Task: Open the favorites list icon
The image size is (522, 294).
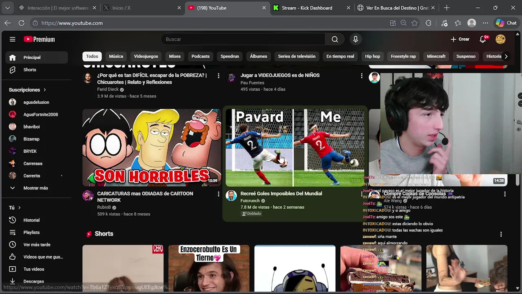Action: point(458,23)
